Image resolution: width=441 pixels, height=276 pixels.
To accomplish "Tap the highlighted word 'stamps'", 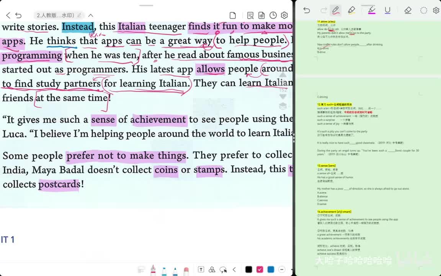I will 209,170.
